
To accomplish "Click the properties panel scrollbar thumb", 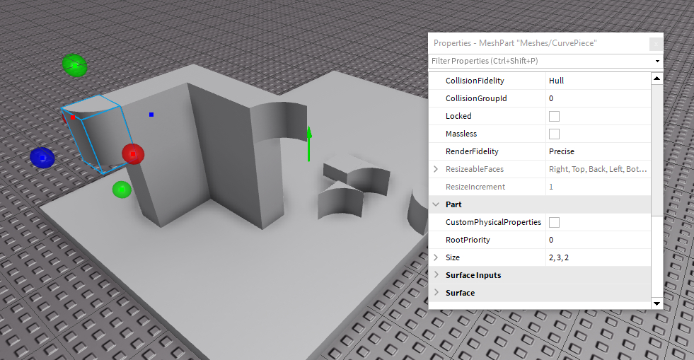I will pyautogui.click(x=657, y=151).
